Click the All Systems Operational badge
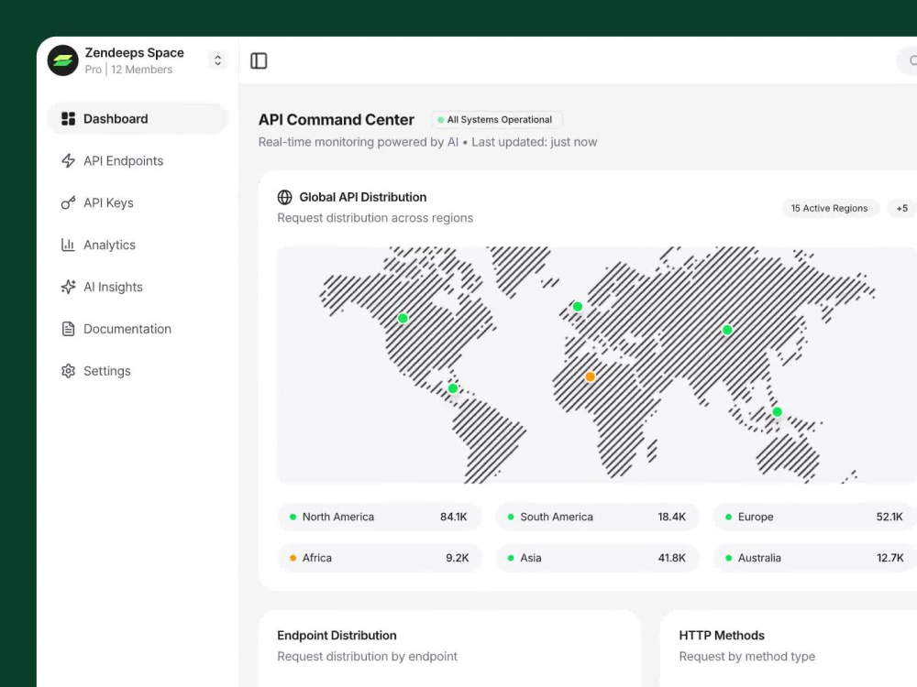Image resolution: width=917 pixels, height=687 pixels. click(x=496, y=120)
